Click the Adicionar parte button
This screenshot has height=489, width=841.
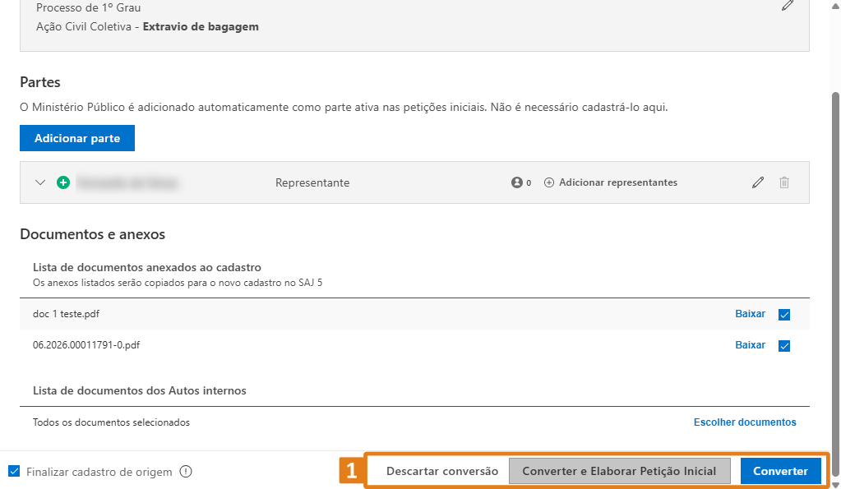(77, 138)
